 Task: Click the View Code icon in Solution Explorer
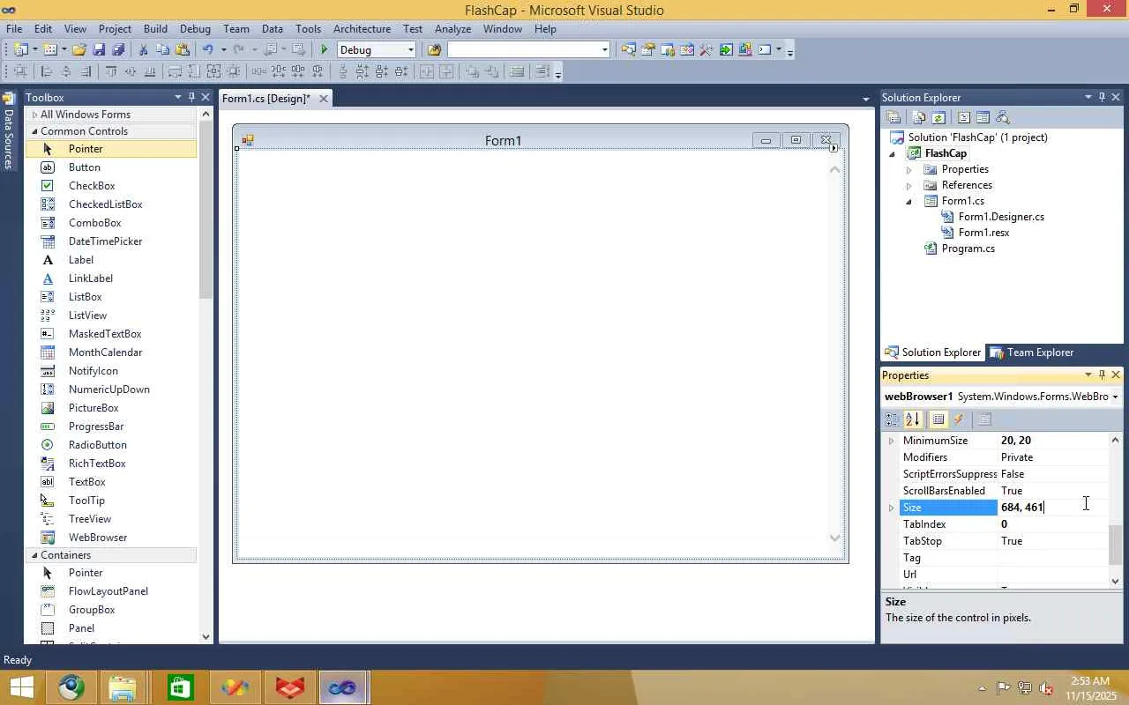pyautogui.click(x=964, y=117)
